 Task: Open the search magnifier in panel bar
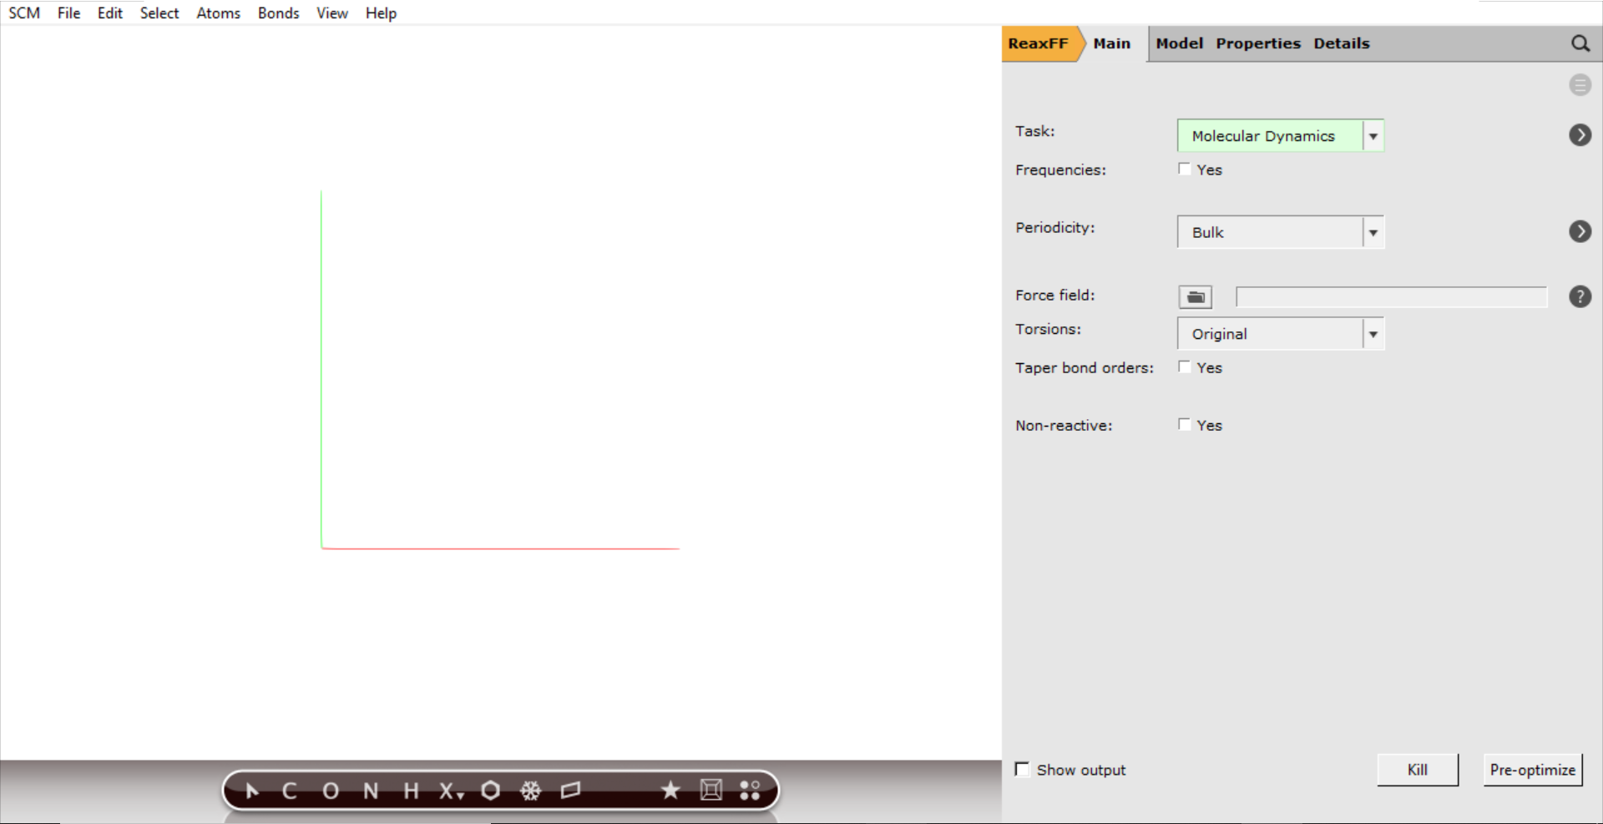(x=1580, y=43)
